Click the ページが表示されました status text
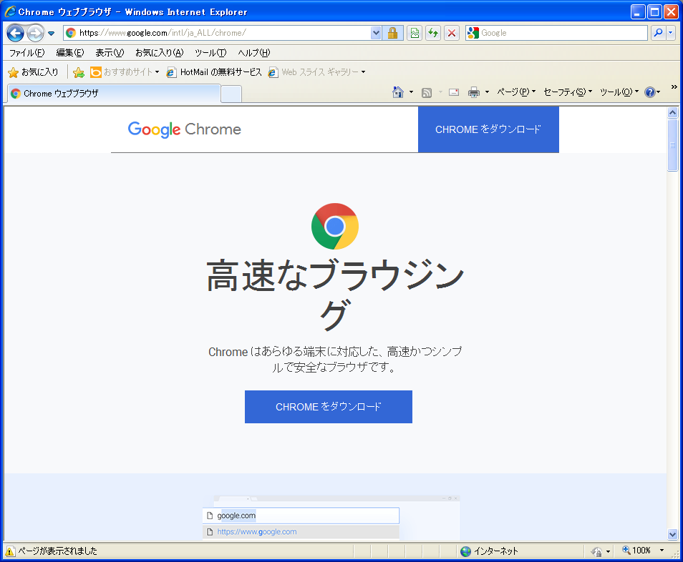Screen dimensions: 683x562 point(57,551)
